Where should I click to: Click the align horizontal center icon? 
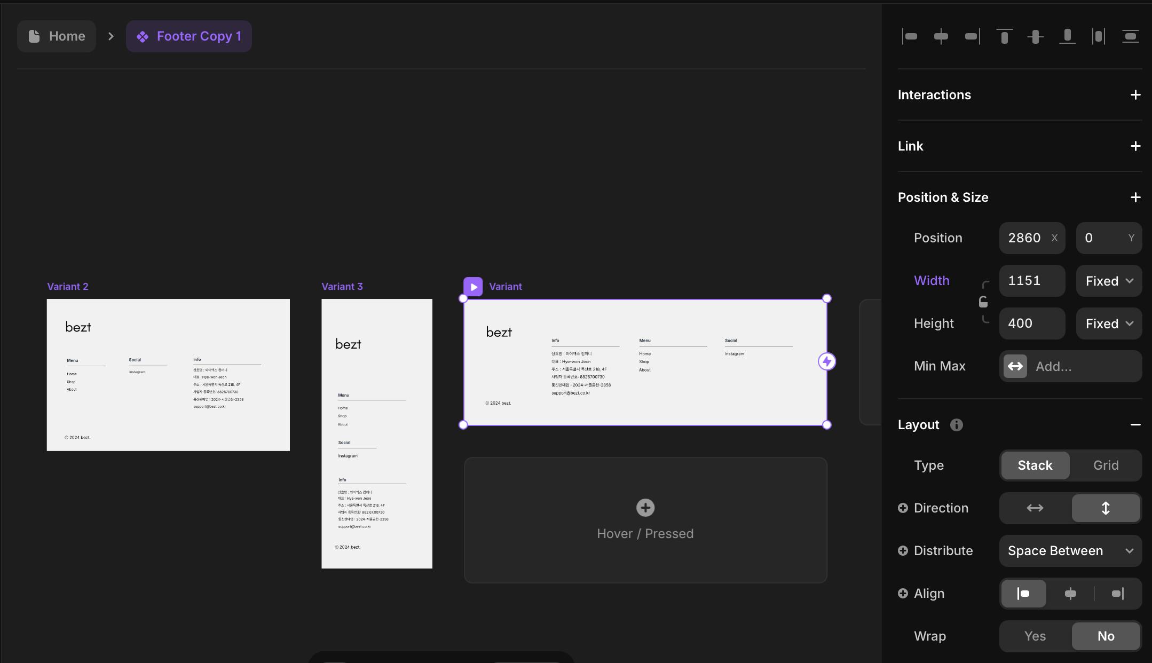941,36
